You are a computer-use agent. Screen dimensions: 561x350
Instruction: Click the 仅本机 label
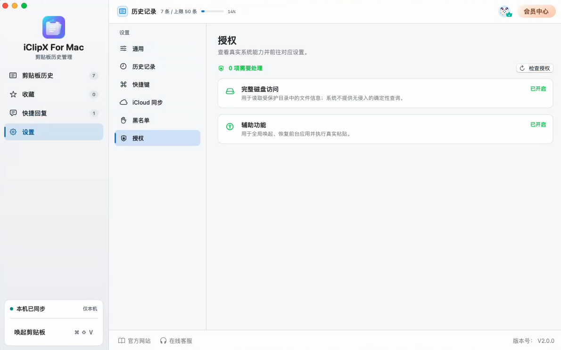click(90, 309)
